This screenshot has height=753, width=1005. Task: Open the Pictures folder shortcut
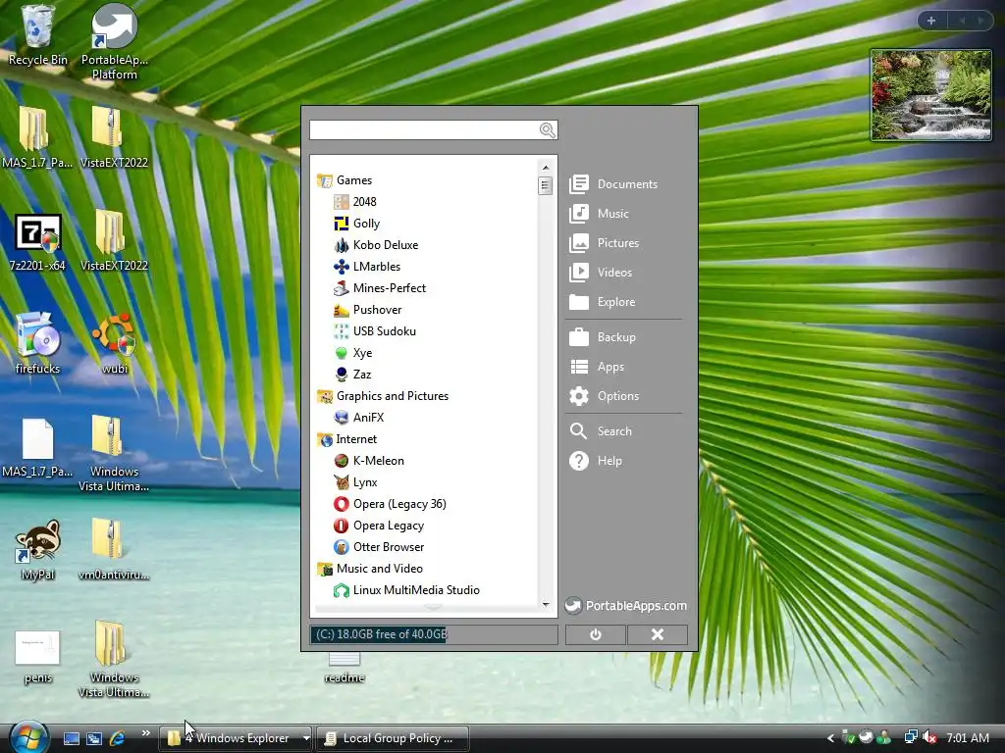point(605,243)
